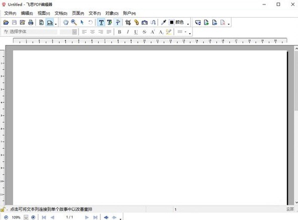Toggle Bold formatting

point(120,32)
